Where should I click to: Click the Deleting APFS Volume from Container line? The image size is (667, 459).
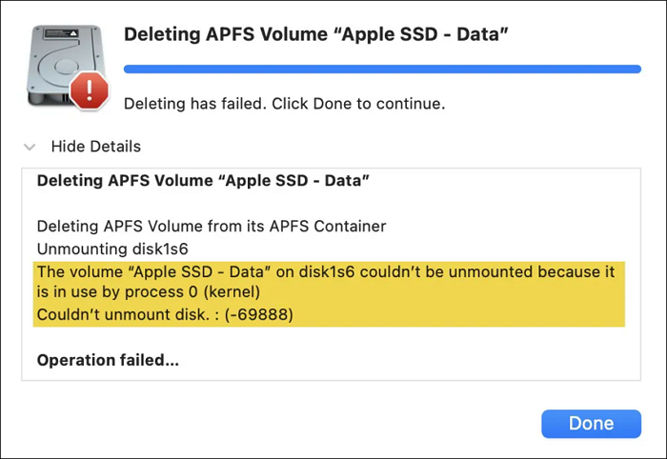tap(211, 227)
